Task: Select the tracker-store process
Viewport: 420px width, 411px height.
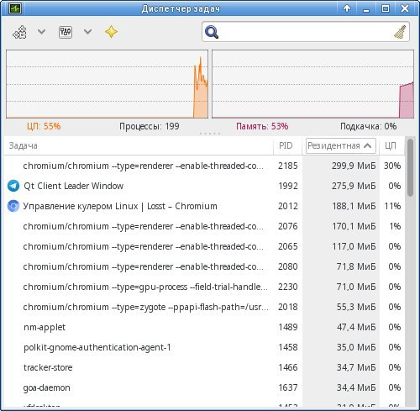Action: click(204, 367)
